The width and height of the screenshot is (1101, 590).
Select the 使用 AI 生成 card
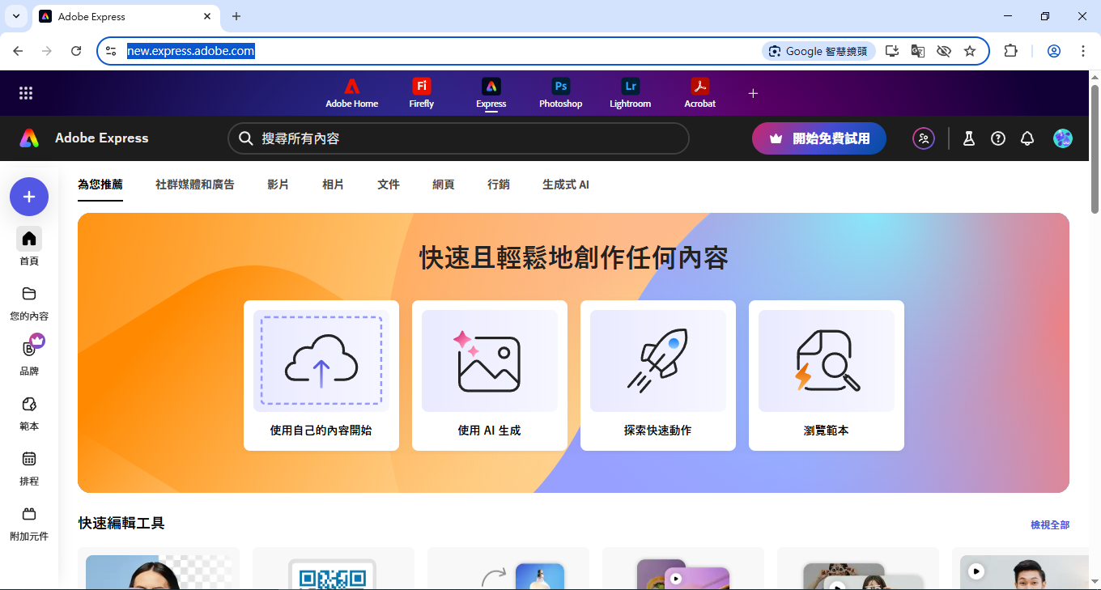pos(489,376)
